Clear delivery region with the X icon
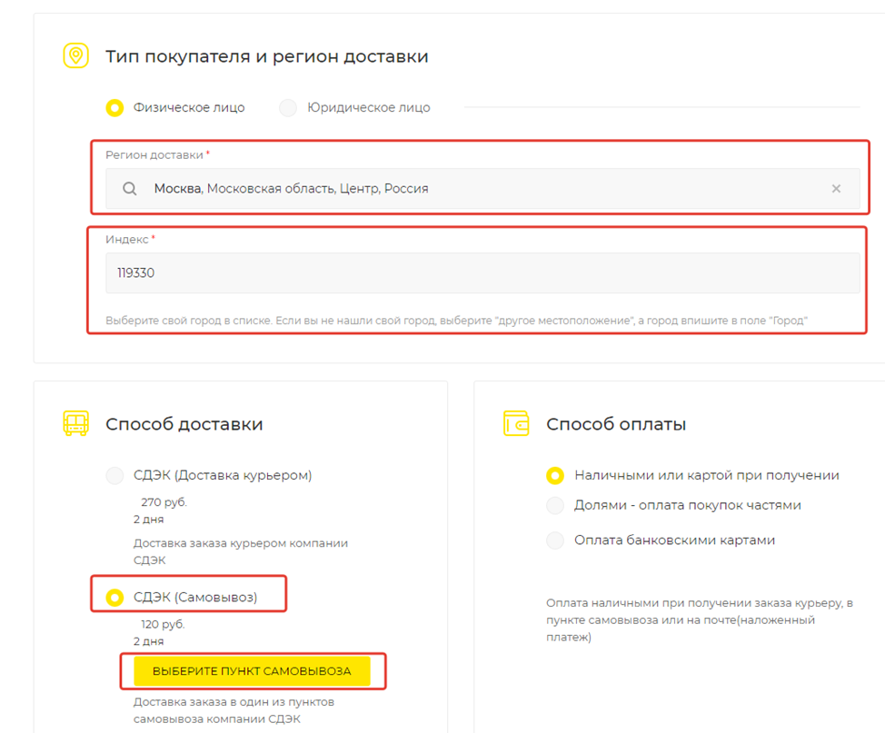Viewport: 885px width, 733px height. 836,189
